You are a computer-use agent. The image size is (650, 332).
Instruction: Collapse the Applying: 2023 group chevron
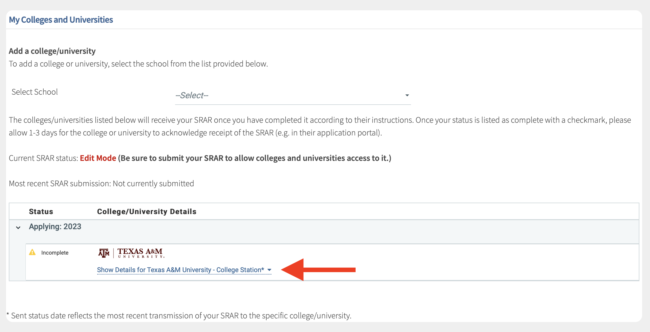(18, 227)
